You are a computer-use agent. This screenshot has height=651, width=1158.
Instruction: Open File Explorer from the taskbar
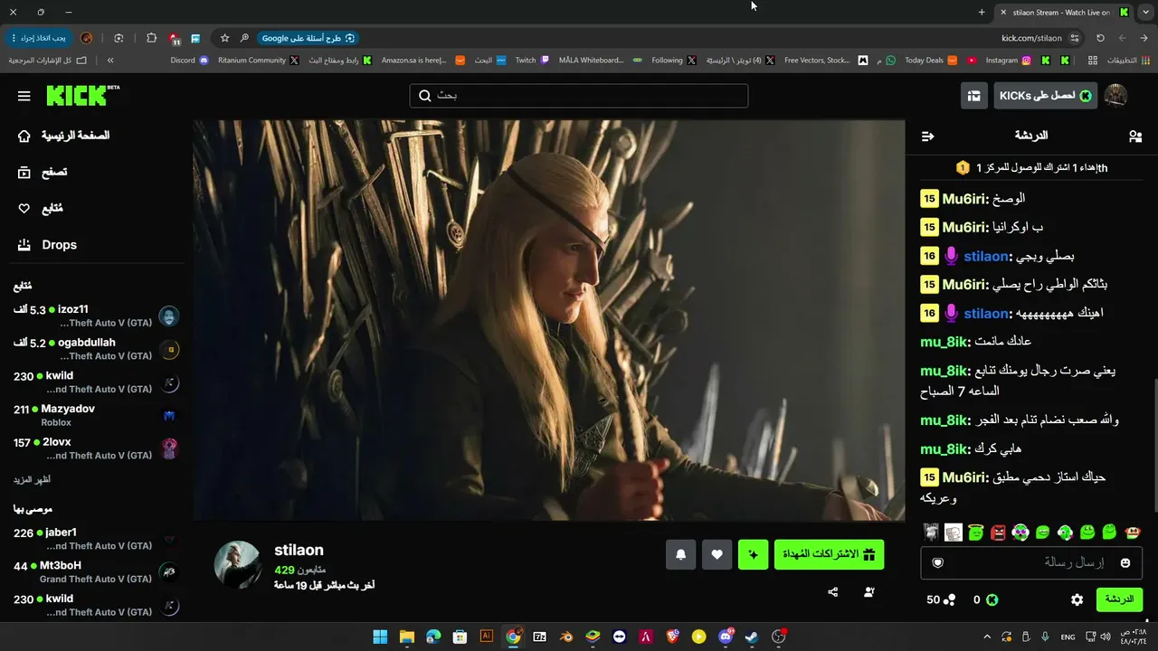(407, 637)
